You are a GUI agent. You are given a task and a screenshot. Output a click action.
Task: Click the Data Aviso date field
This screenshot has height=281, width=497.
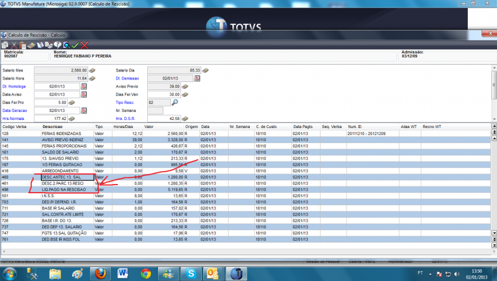pos(57,94)
